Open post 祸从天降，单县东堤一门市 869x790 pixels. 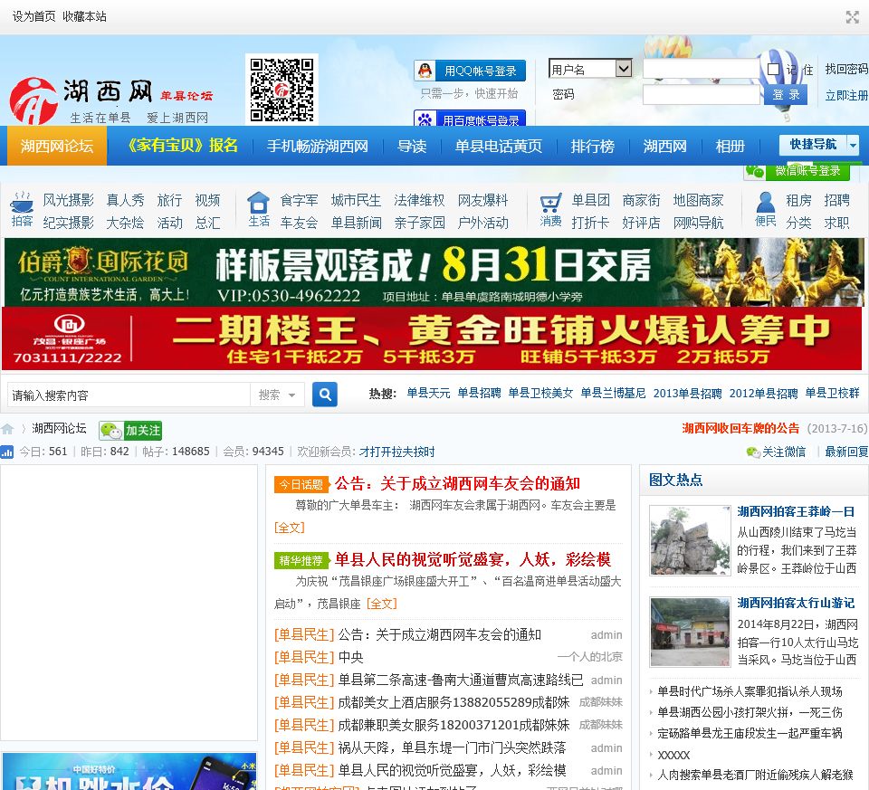point(452,747)
